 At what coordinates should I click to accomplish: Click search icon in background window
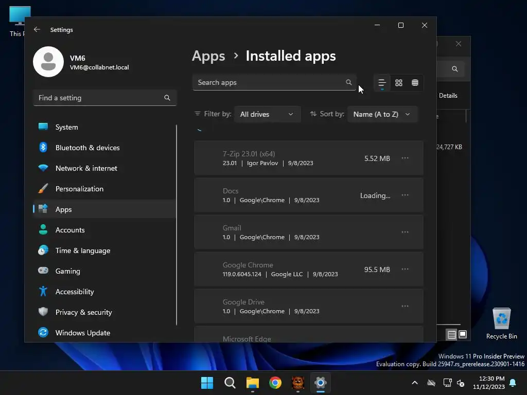point(455,69)
